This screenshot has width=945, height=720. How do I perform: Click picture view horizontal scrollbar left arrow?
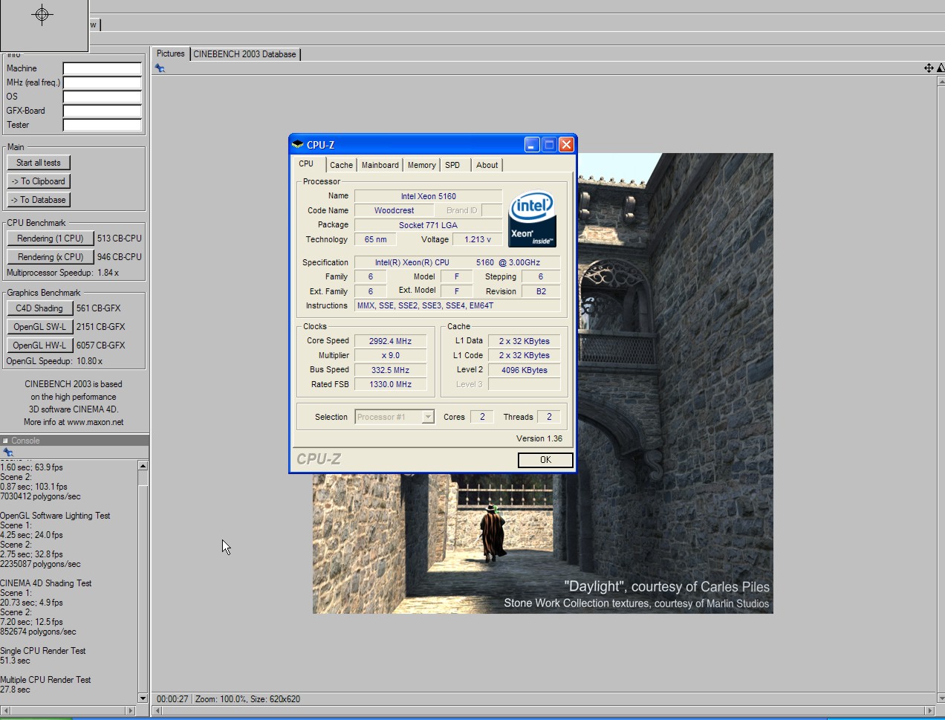(157, 711)
